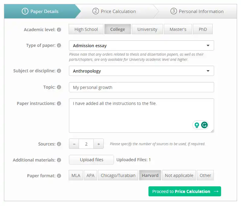The width and height of the screenshot is (241, 206).
Task: Click the Type of paper info icon
Action: [59, 45]
